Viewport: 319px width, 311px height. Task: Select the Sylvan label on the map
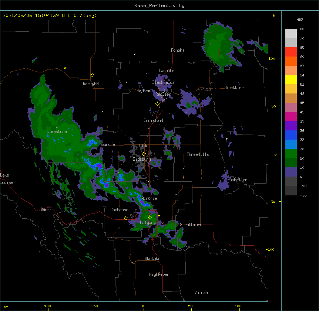coord(144,90)
